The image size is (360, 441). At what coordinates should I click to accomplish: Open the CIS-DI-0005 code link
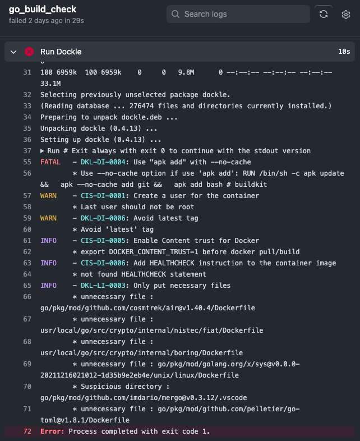coord(103,241)
